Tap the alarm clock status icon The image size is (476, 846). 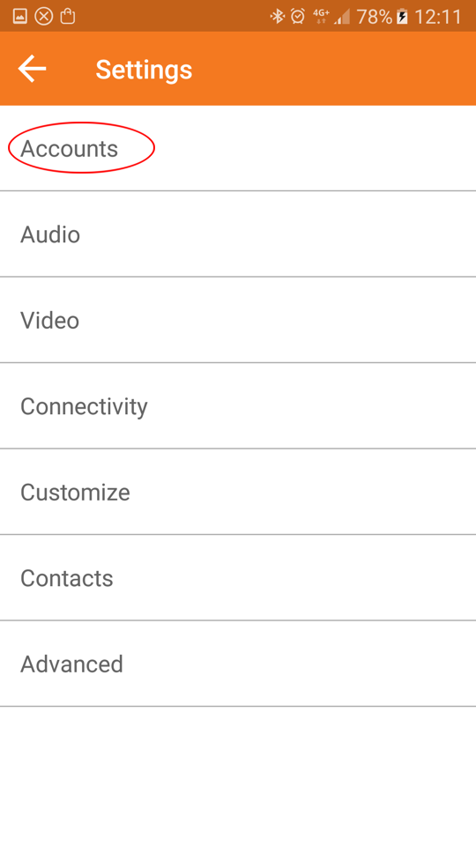point(298,17)
